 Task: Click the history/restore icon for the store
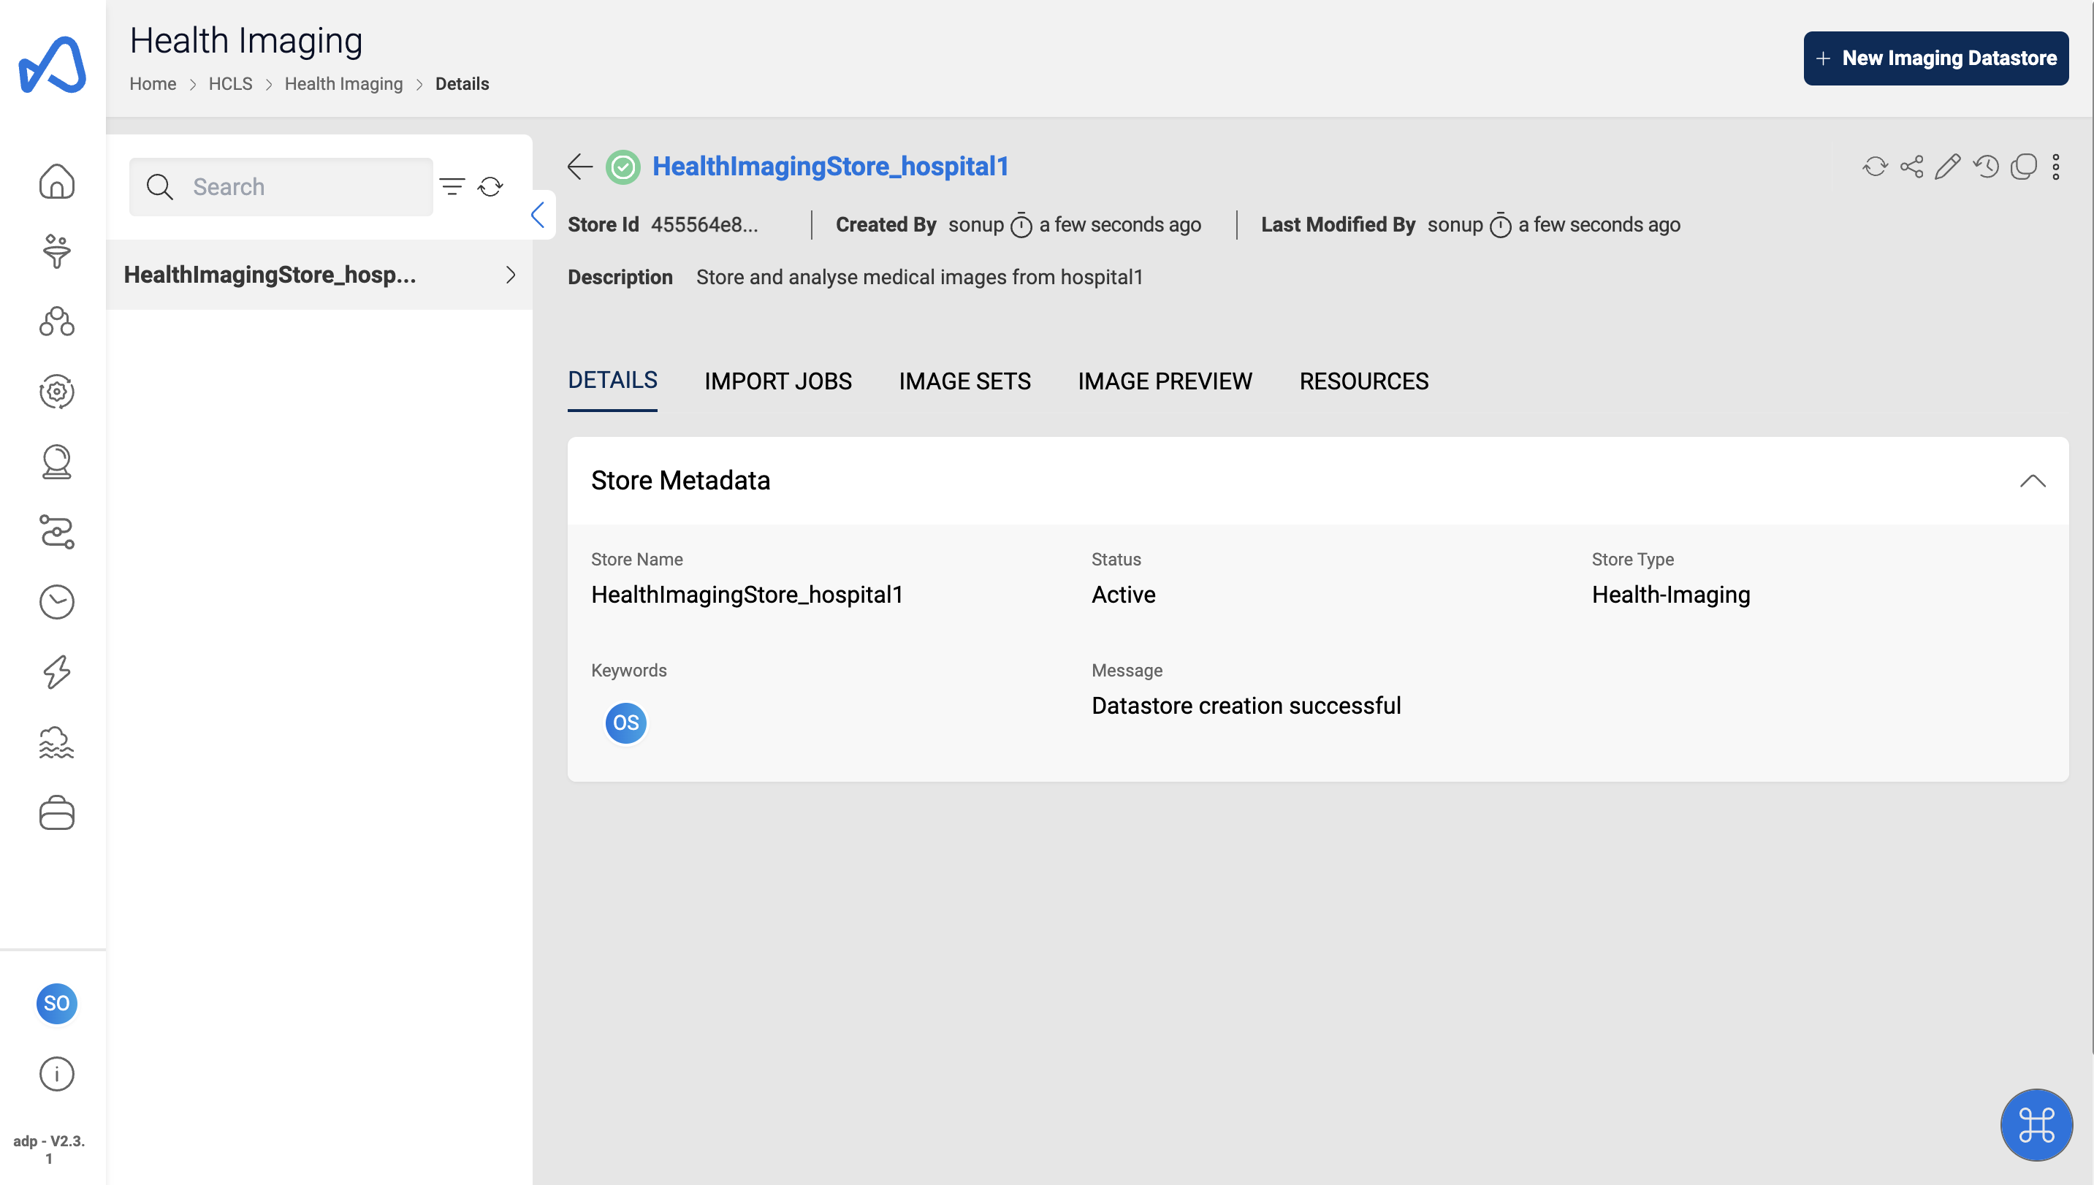(x=1986, y=165)
